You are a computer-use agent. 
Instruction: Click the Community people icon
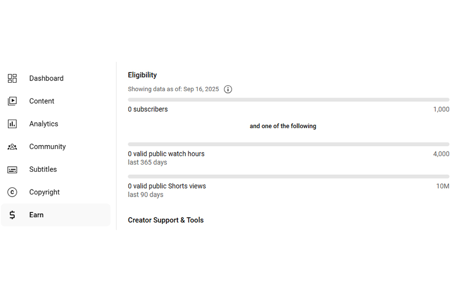[12, 147]
